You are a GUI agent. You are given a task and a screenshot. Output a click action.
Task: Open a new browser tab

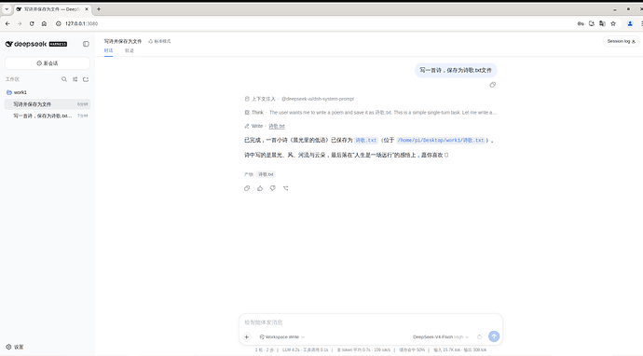pyautogui.click(x=99, y=9)
